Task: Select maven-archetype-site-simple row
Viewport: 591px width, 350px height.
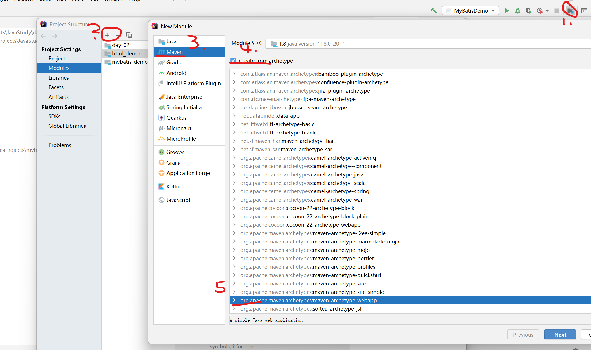Action: point(410,292)
